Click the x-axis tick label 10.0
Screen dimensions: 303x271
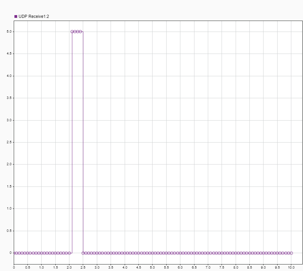[291, 268]
